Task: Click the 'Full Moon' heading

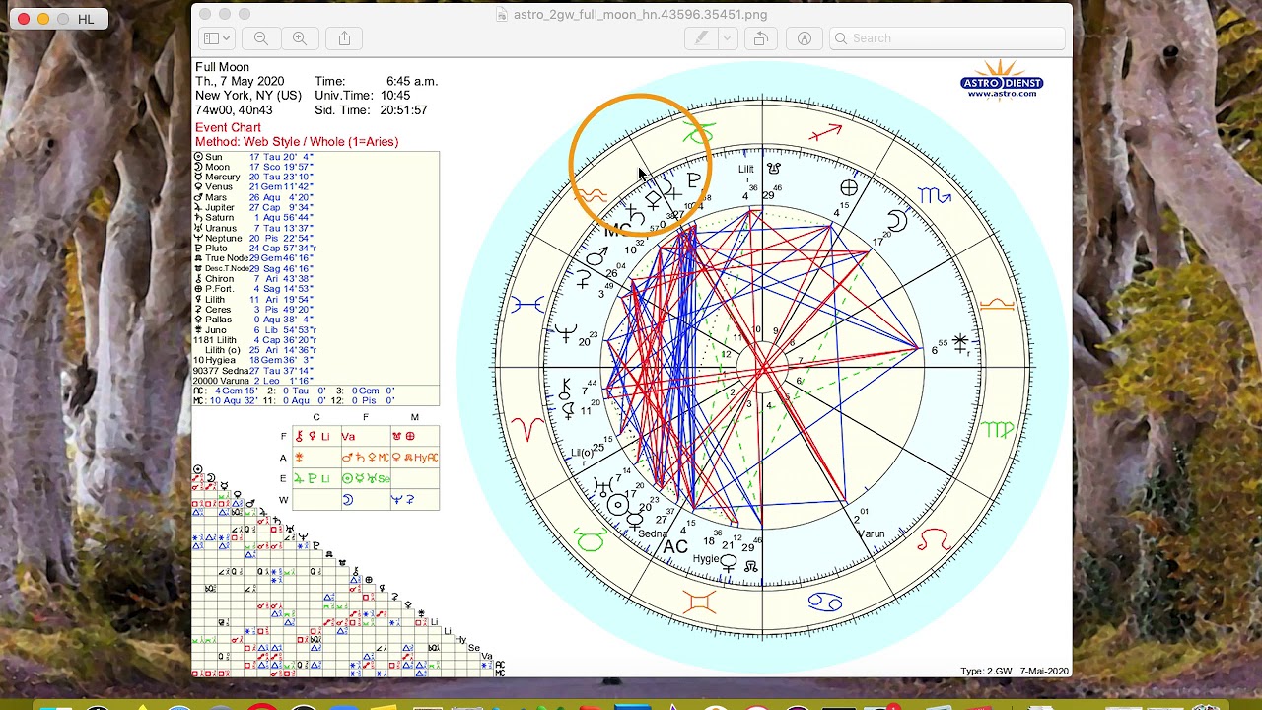Action: pyautogui.click(x=222, y=67)
